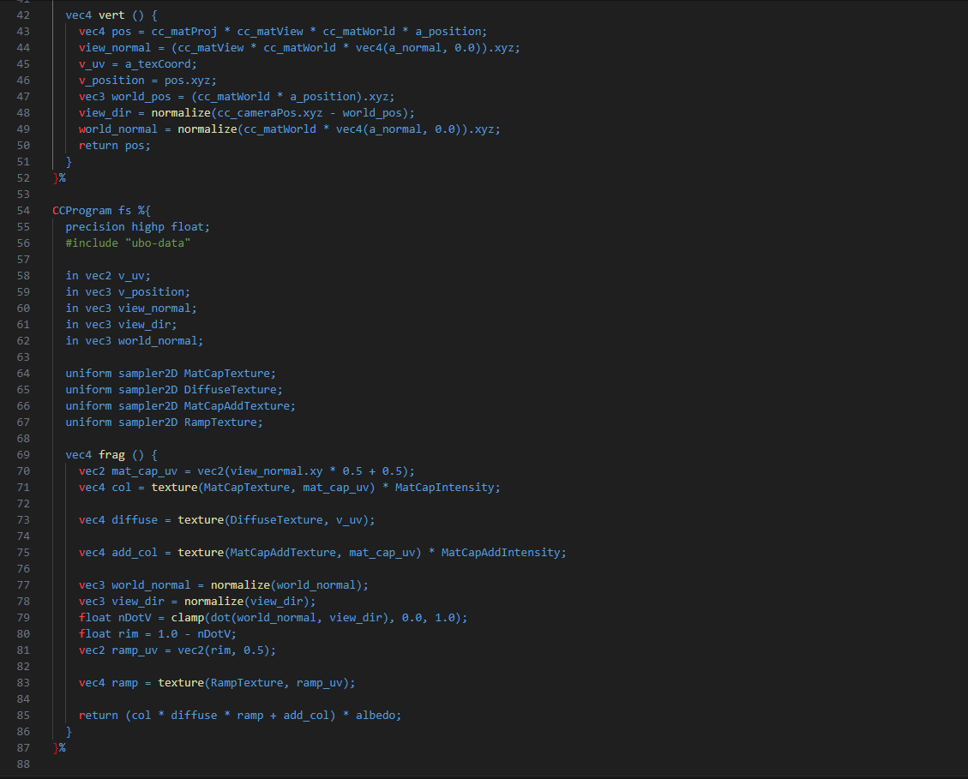Image resolution: width=968 pixels, height=779 pixels.
Task: Click the uniform MatCapAddTexture declaration
Action: (180, 406)
